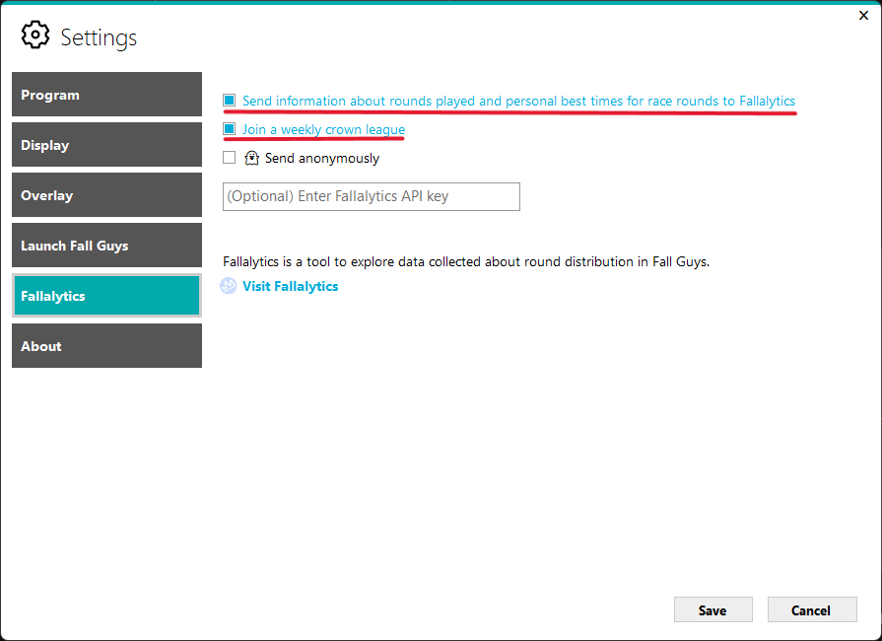Click the 'Join a weekly crown league' label
This screenshot has width=882, height=641.
click(x=323, y=129)
